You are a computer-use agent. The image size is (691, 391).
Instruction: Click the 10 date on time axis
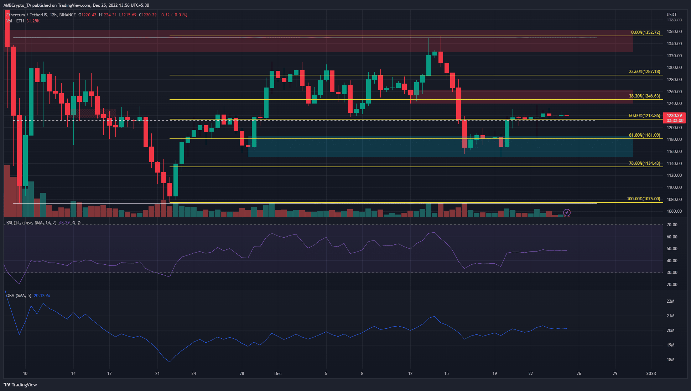click(x=25, y=374)
